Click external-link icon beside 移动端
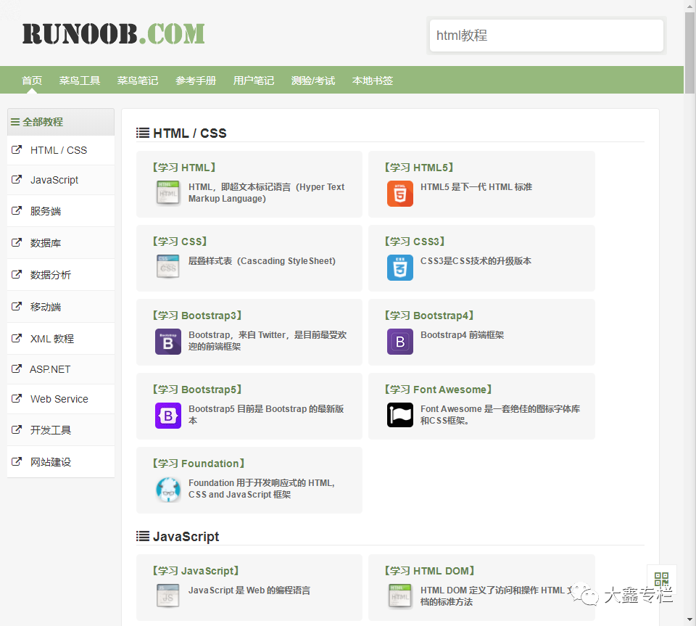Image resolution: width=696 pixels, height=626 pixels. 17,306
